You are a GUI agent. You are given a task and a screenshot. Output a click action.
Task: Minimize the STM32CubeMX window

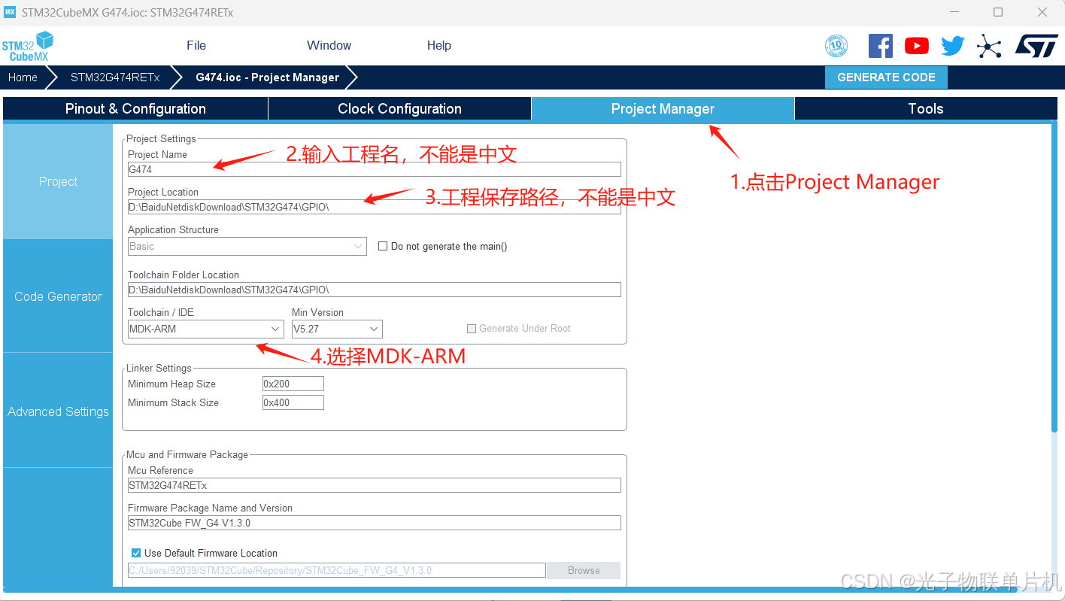955,12
